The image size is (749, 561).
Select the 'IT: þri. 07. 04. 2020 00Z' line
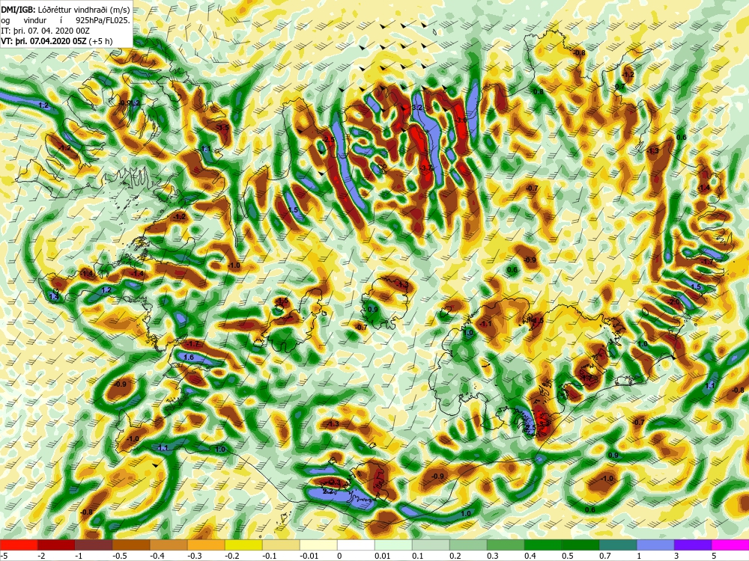[x=46, y=31]
